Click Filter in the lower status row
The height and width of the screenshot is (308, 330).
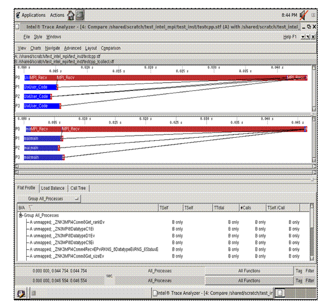tap(310, 281)
